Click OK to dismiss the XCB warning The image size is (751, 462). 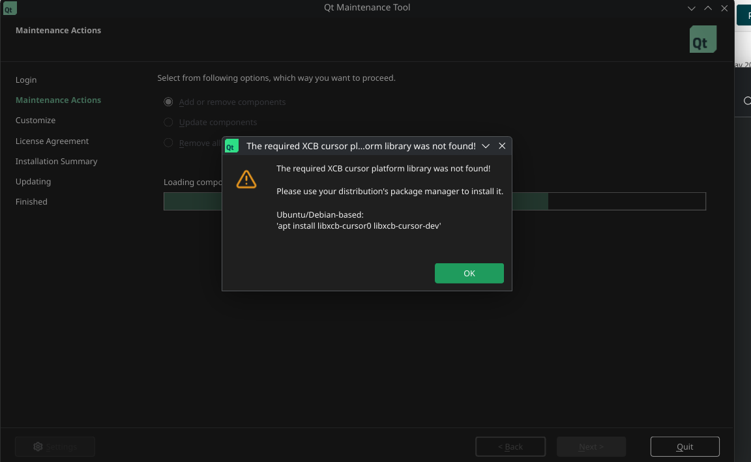(469, 273)
